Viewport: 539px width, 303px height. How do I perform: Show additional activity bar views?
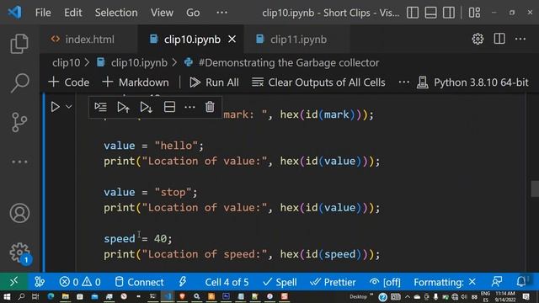pyautogui.click(x=19, y=162)
